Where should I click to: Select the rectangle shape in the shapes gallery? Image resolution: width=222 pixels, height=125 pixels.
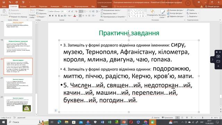(137, 10)
